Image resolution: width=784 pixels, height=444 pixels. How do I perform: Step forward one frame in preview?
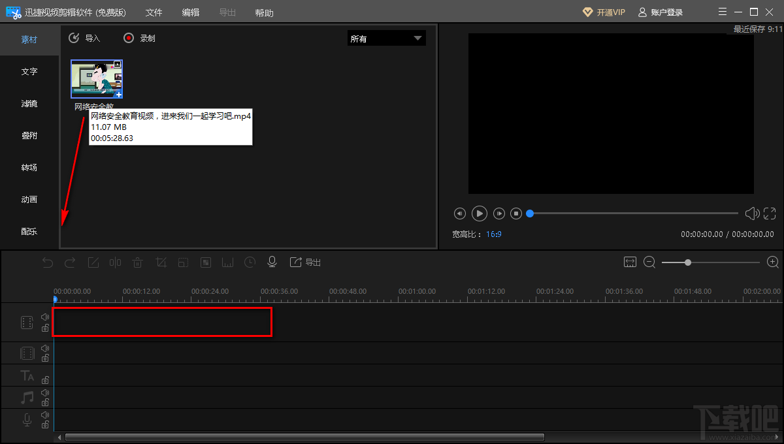click(x=499, y=214)
